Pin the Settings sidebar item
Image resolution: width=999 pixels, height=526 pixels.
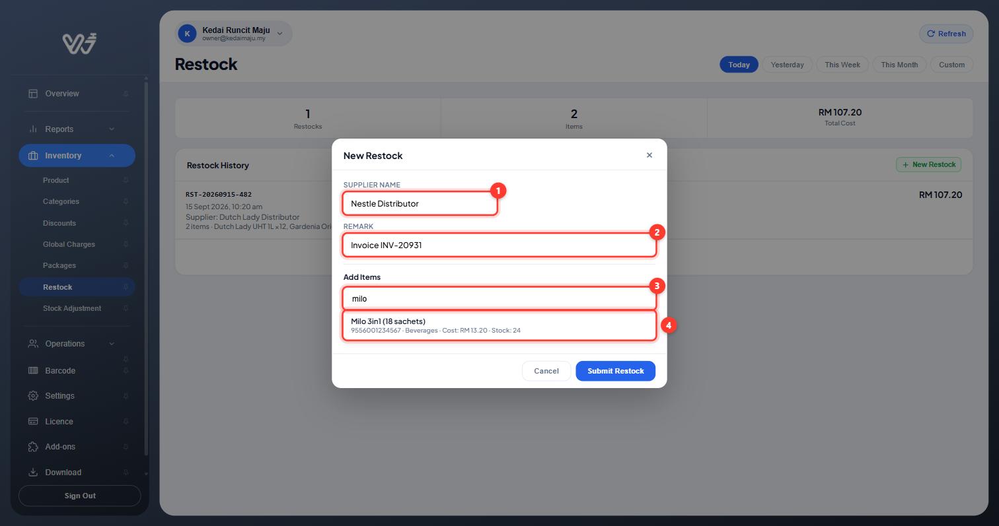click(126, 396)
